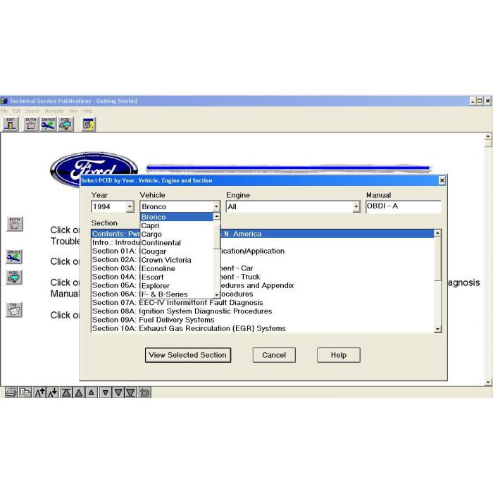Viewport: 493px width, 493px height.
Task: Select Escort in the vehicle list
Action: tap(177, 277)
